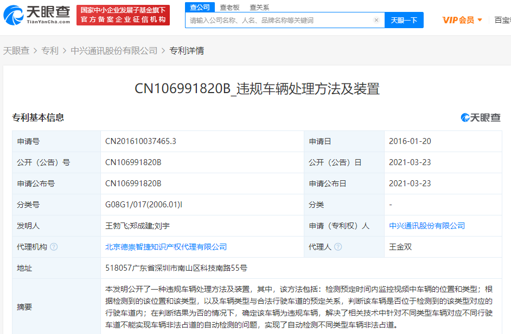Screen dimensions: 511x334
Task: Open the VIP会员 dropdown
Action: (462, 20)
